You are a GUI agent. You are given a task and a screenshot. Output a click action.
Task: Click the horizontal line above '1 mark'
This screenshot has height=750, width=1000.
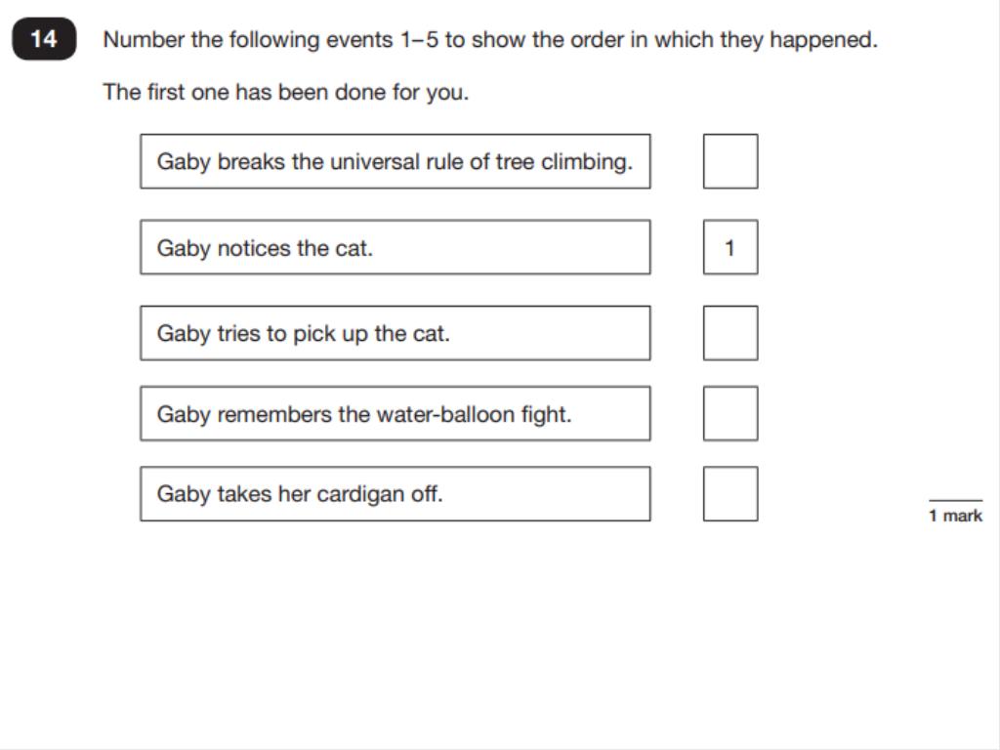[x=955, y=500]
